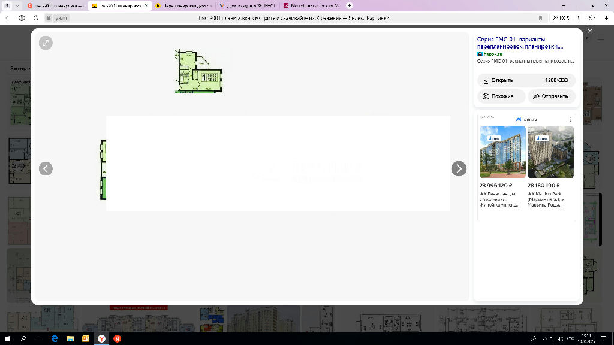Viewport: 614px width, 345px height.
Task: Expand the image to fullscreen view
Action: [x=46, y=43]
